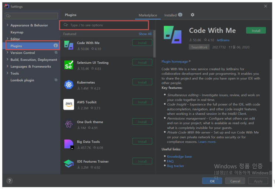Click the Installed tab update count badge
The height and width of the screenshot is (189, 275).
point(180,15)
